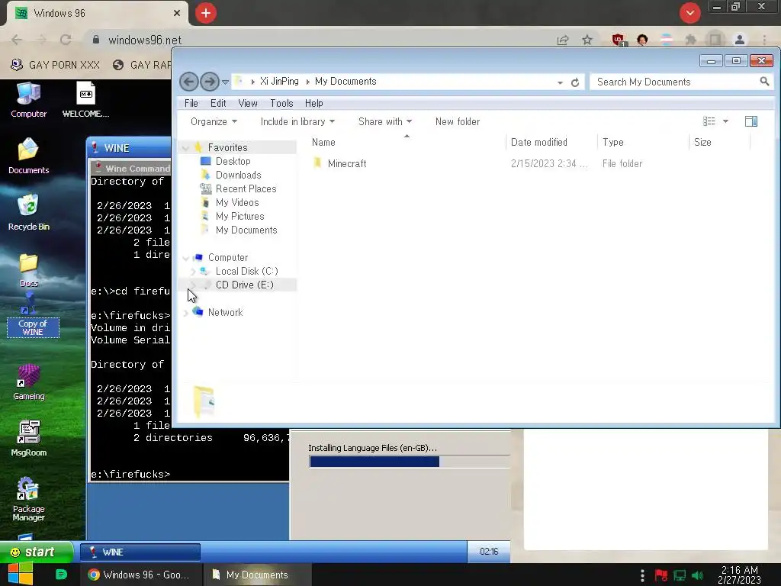Screen dimensions: 781x586
Task: Open the Tools menu
Action: [x=281, y=103]
